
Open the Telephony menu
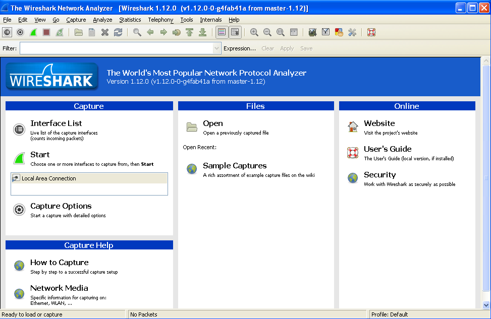click(x=160, y=20)
